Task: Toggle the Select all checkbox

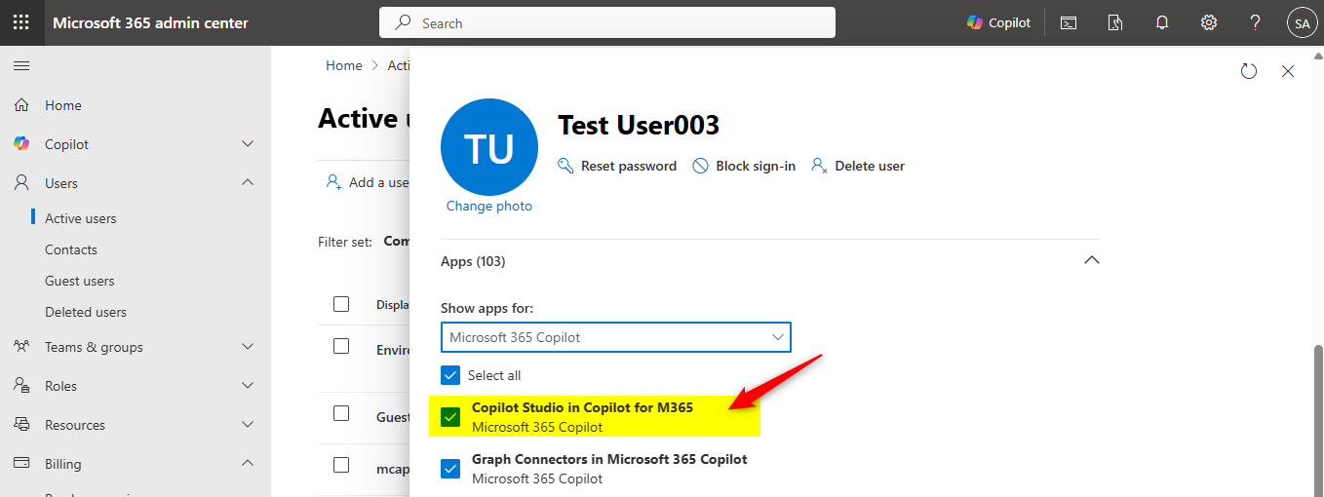Action: (x=450, y=375)
